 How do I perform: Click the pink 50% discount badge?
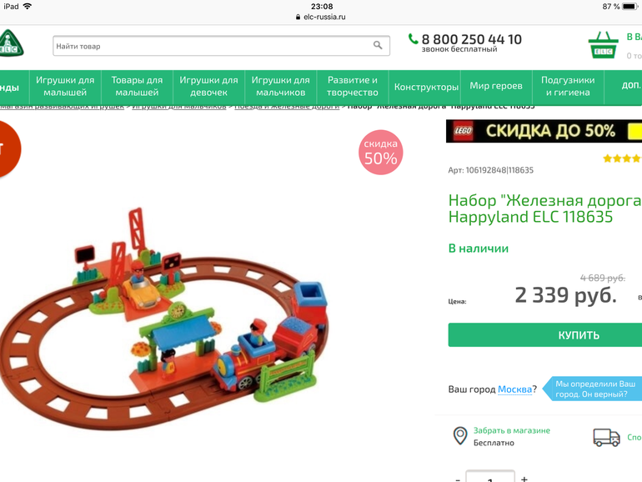point(381,153)
